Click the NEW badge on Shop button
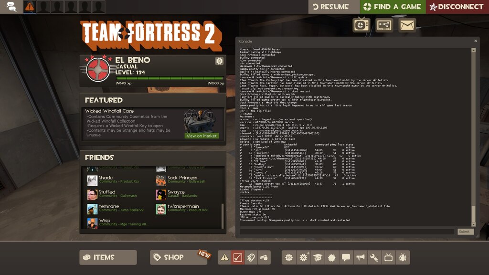 204,254
